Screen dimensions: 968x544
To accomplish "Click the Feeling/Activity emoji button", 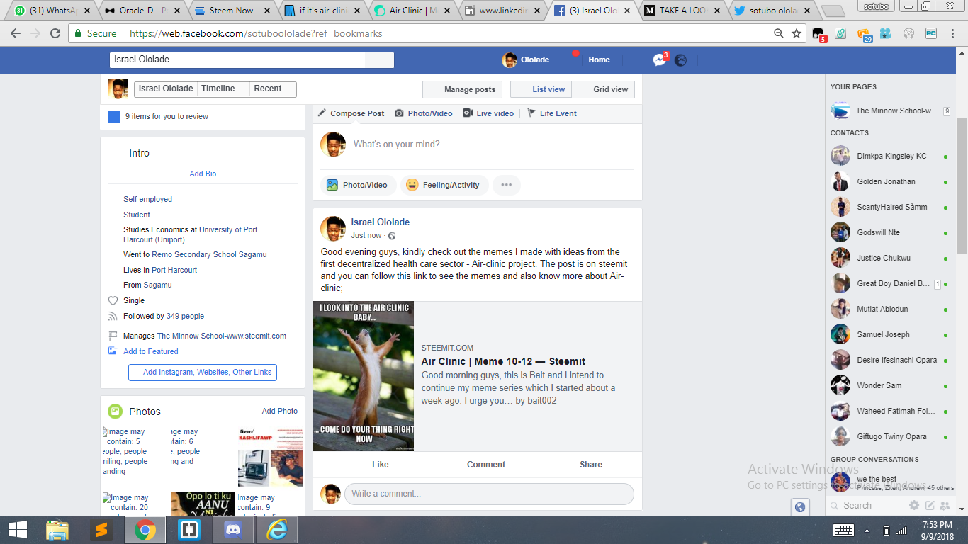I will click(x=444, y=185).
